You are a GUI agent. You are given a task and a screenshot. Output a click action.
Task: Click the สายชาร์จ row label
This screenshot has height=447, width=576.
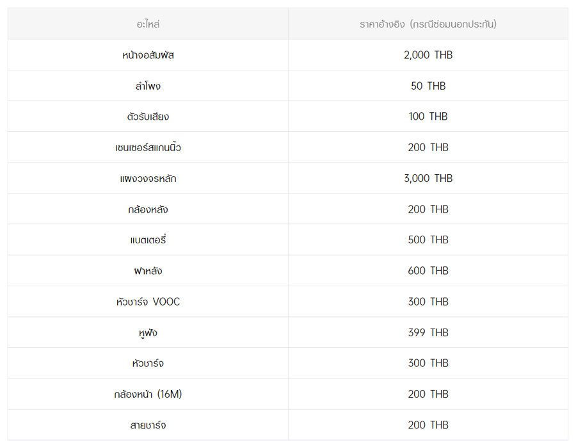click(148, 425)
